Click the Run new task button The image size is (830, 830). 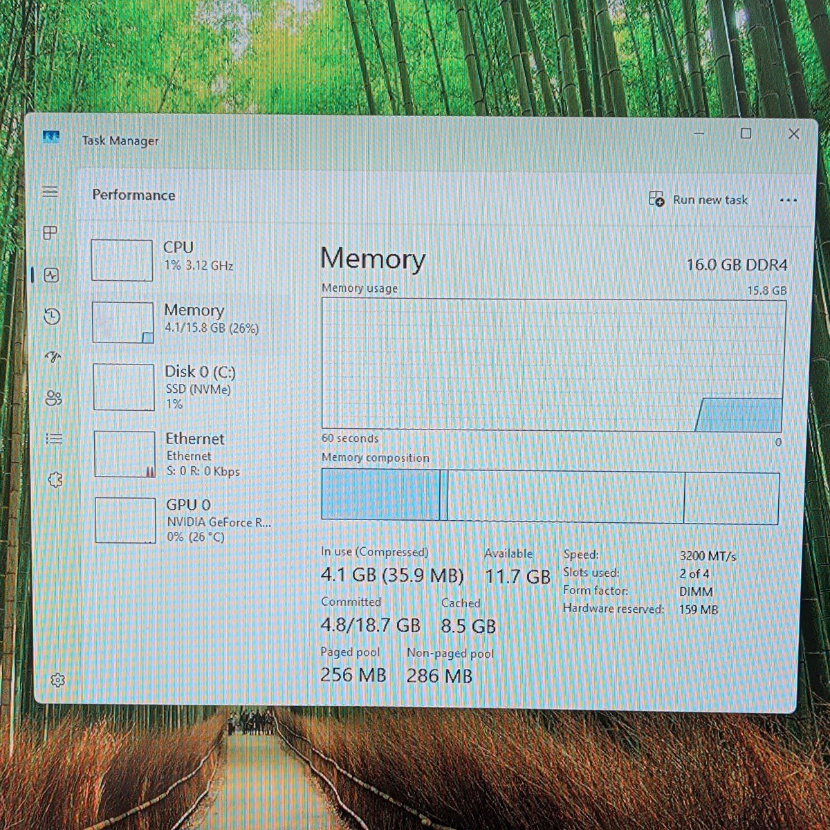point(698,200)
